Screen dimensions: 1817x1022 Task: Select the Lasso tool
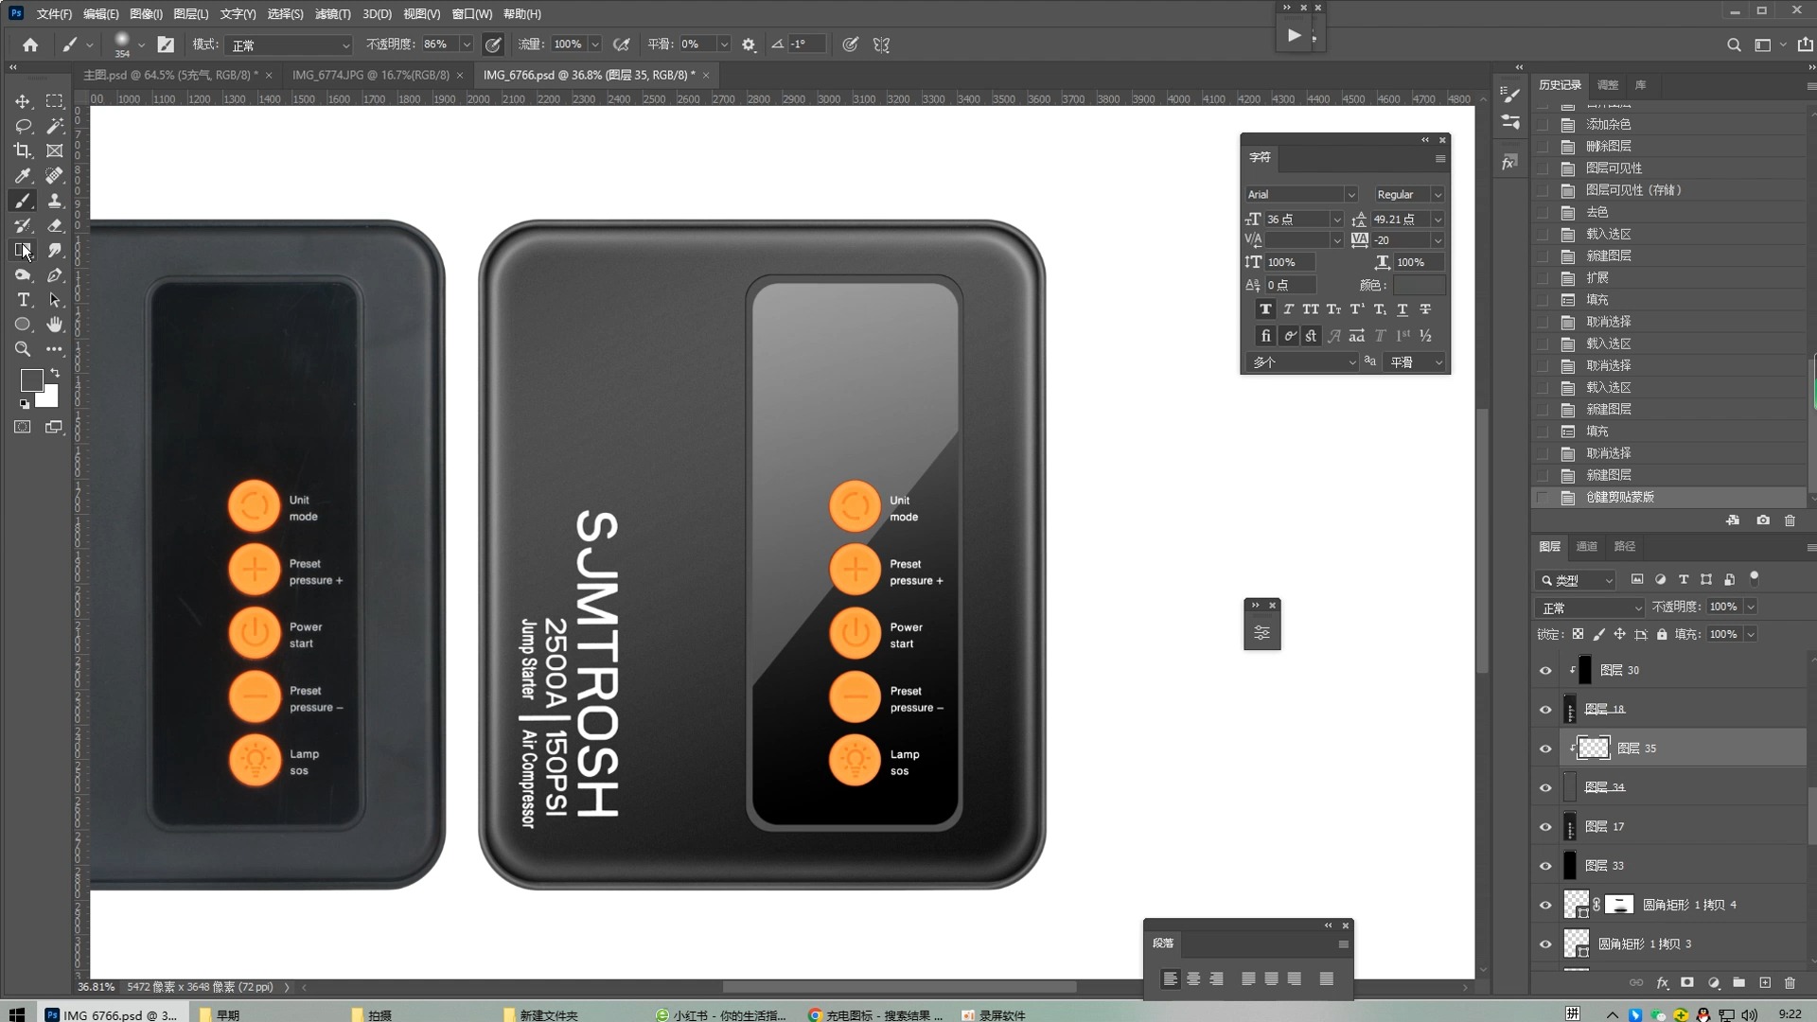click(x=23, y=126)
